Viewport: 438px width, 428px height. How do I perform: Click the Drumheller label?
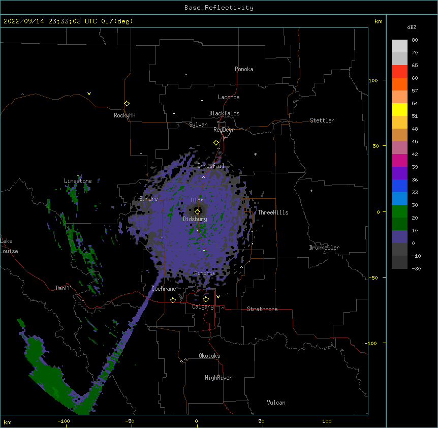click(324, 248)
